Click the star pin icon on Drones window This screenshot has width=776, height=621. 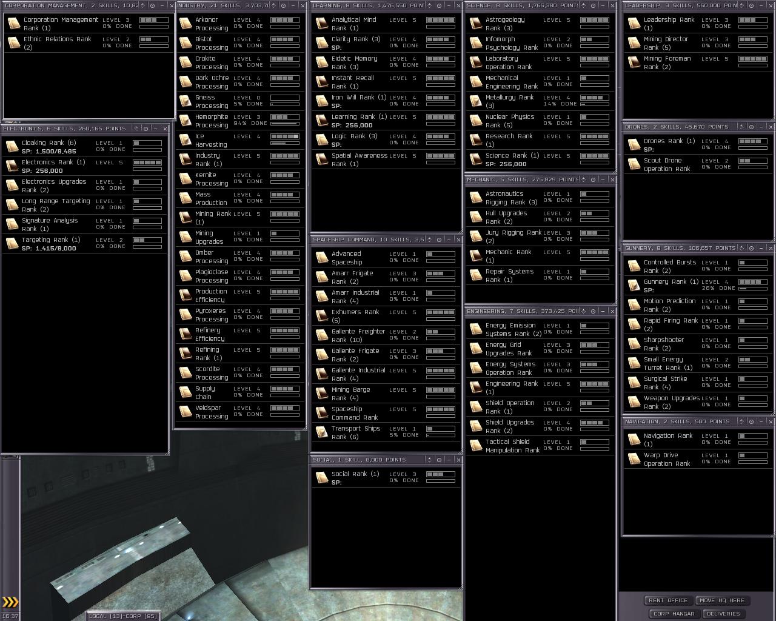tap(743, 127)
